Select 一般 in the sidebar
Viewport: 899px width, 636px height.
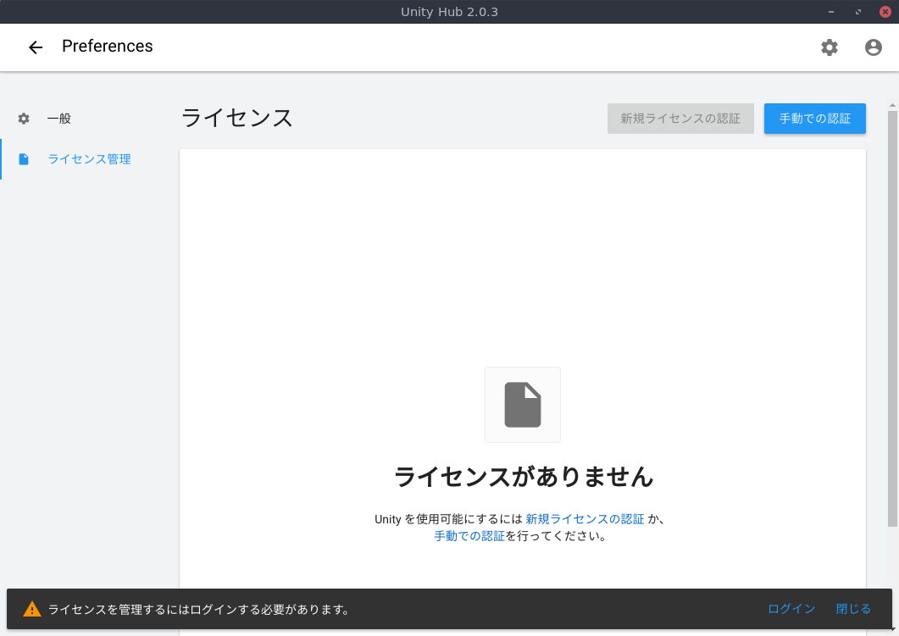(x=59, y=119)
